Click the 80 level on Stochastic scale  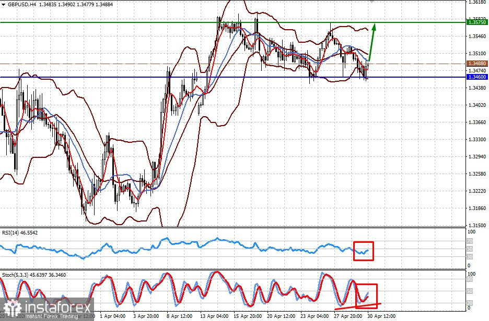pos(470,279)
